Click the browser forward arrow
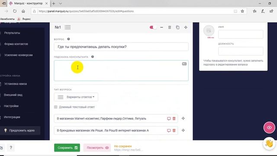The width and height of the screenshot is (277, 156). 6,11
